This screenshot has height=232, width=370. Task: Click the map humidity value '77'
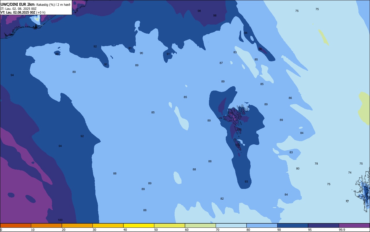[347, 201]
